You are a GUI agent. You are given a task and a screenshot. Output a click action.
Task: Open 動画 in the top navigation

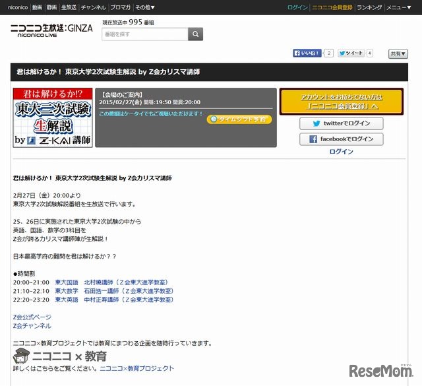tap(37, 7)
